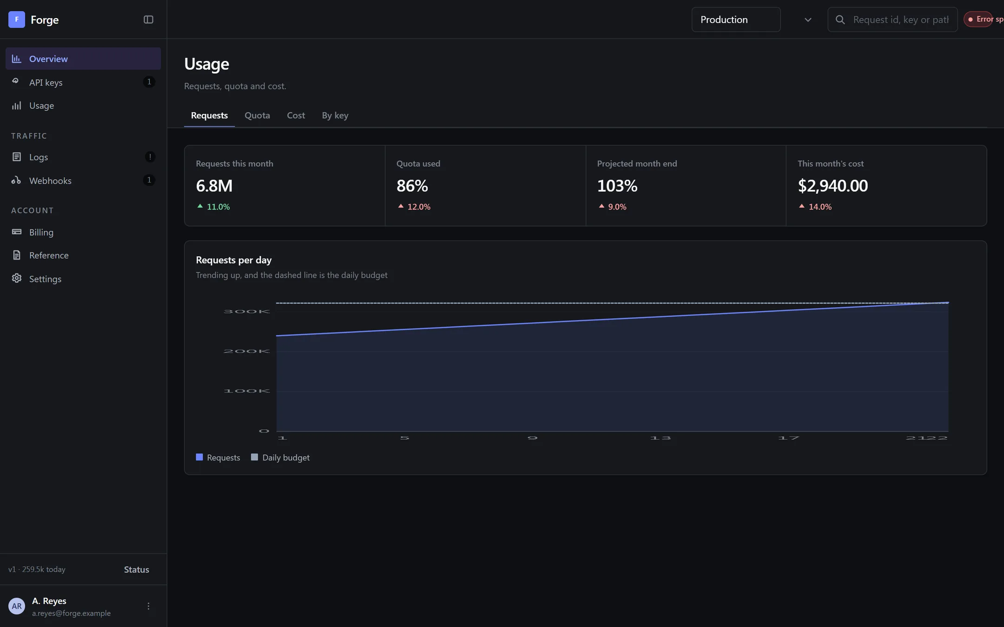Viewport: 1004px width, 627px height.
Task: Switch to the Cost tab
Action: [x=296, y=115]
